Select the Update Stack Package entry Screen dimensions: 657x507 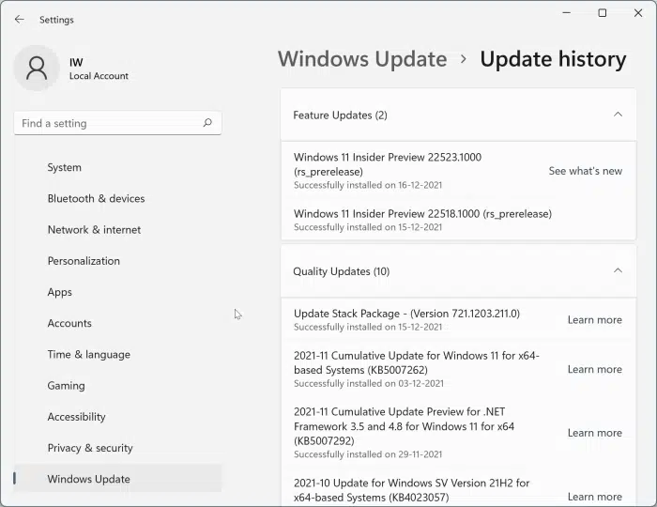coord(458,320)
